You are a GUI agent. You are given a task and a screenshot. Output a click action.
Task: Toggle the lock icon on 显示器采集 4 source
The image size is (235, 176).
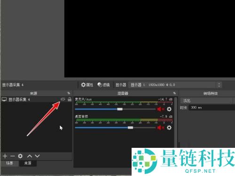coord(70,99)
